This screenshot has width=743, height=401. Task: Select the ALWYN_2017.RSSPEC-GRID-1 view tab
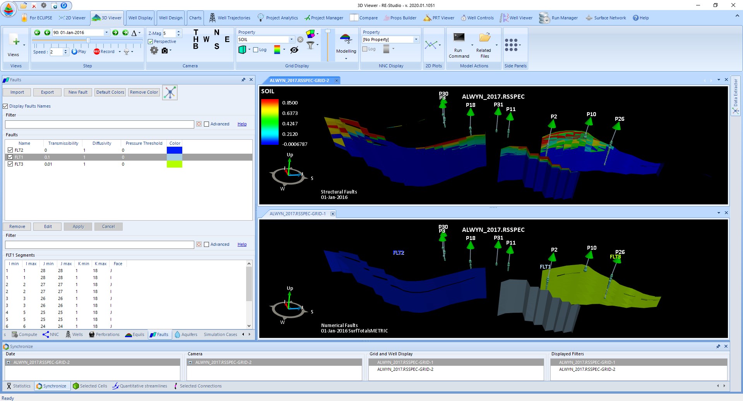pyautogui.click(x=298, y=214)
